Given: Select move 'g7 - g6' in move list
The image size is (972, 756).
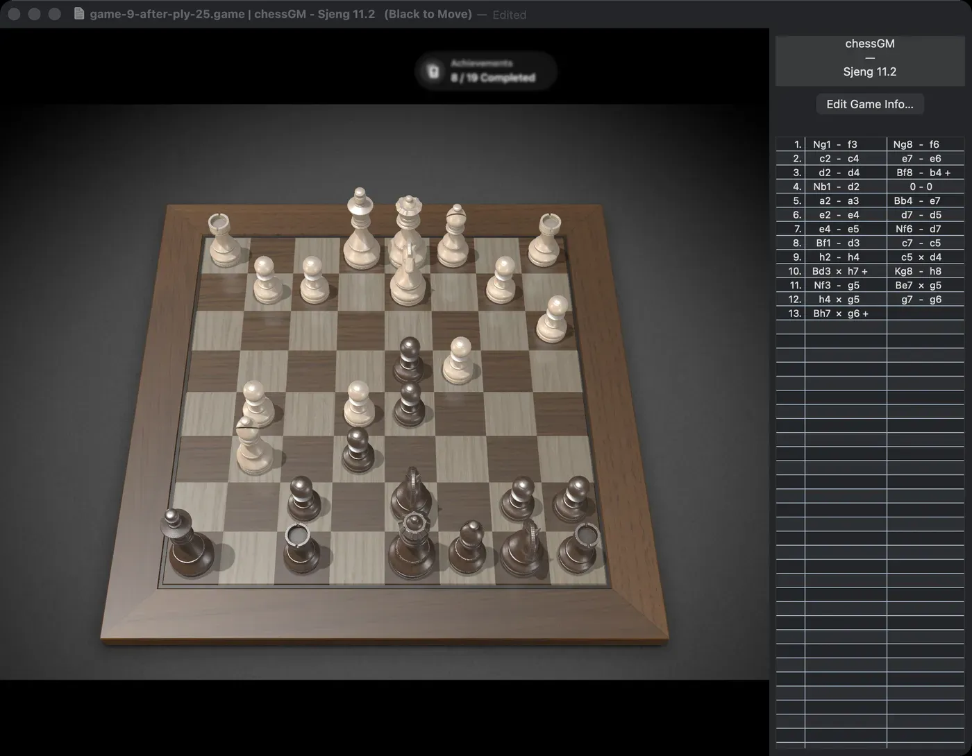Looking at the screenshot, I should 921,300.
